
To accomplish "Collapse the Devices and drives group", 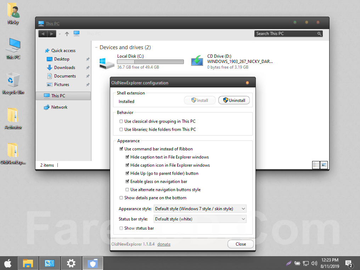I will click(x=96, y=47).
